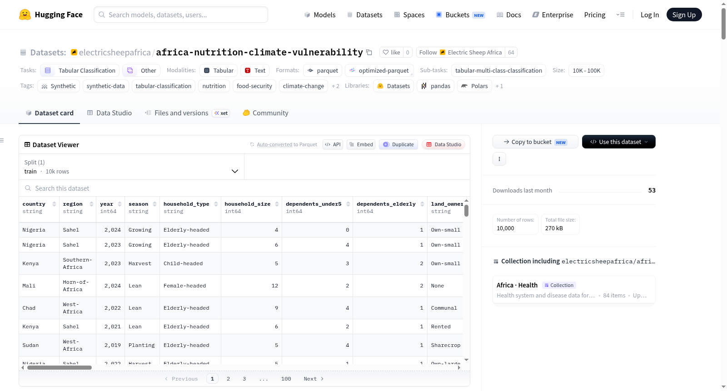The image size is (727, 391).
Task: Open the Pricing page
Action: point(595,15)
